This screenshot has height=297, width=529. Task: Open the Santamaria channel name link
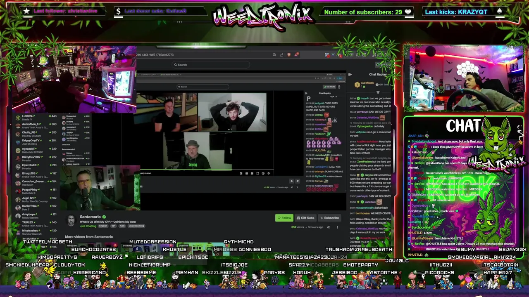(x=90, y=217)
